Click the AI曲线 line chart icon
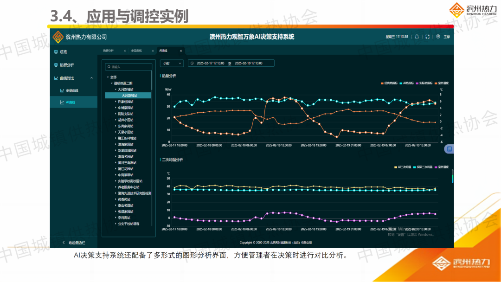The image size is (501, 282). click(62, 102)
